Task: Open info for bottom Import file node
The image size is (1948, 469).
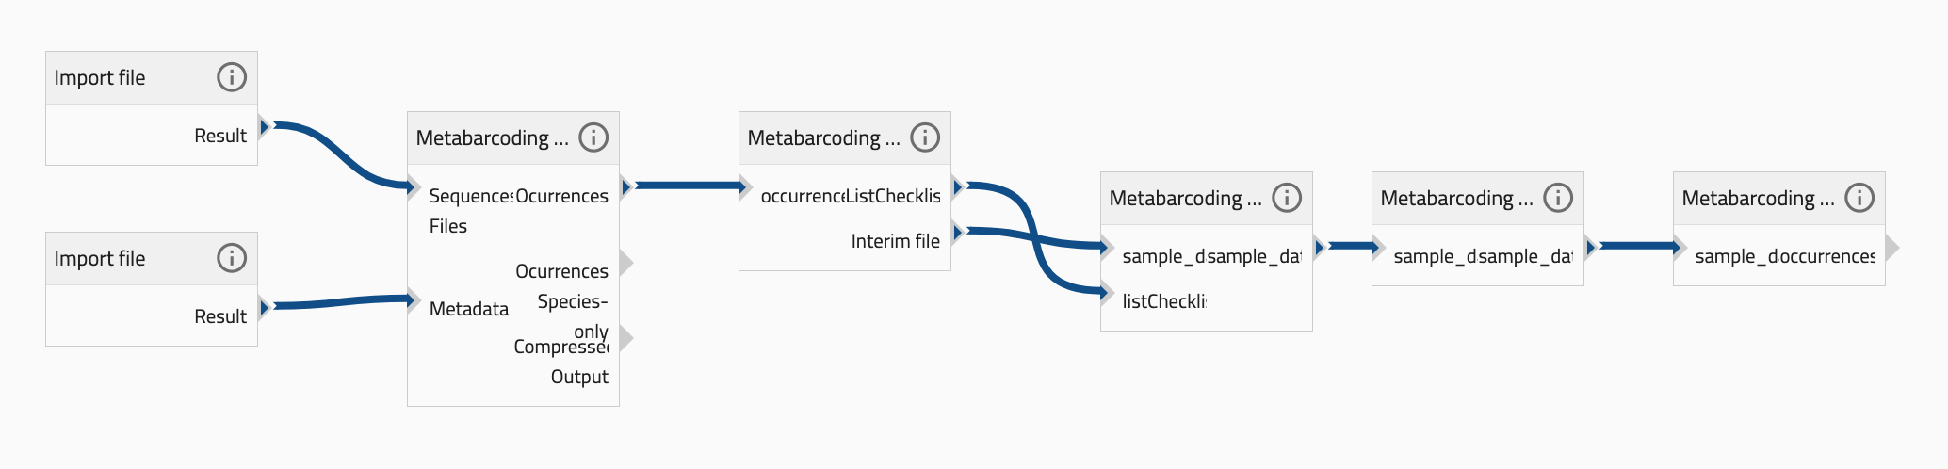Action: point(232,258)
